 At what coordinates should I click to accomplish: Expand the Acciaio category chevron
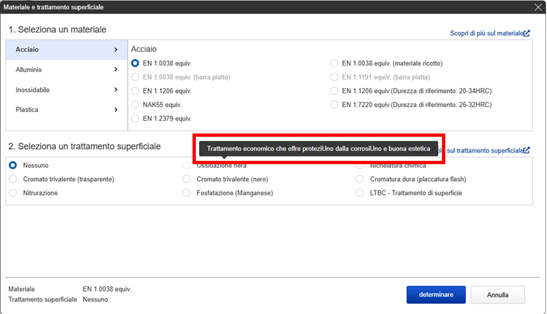pos(116,50)
